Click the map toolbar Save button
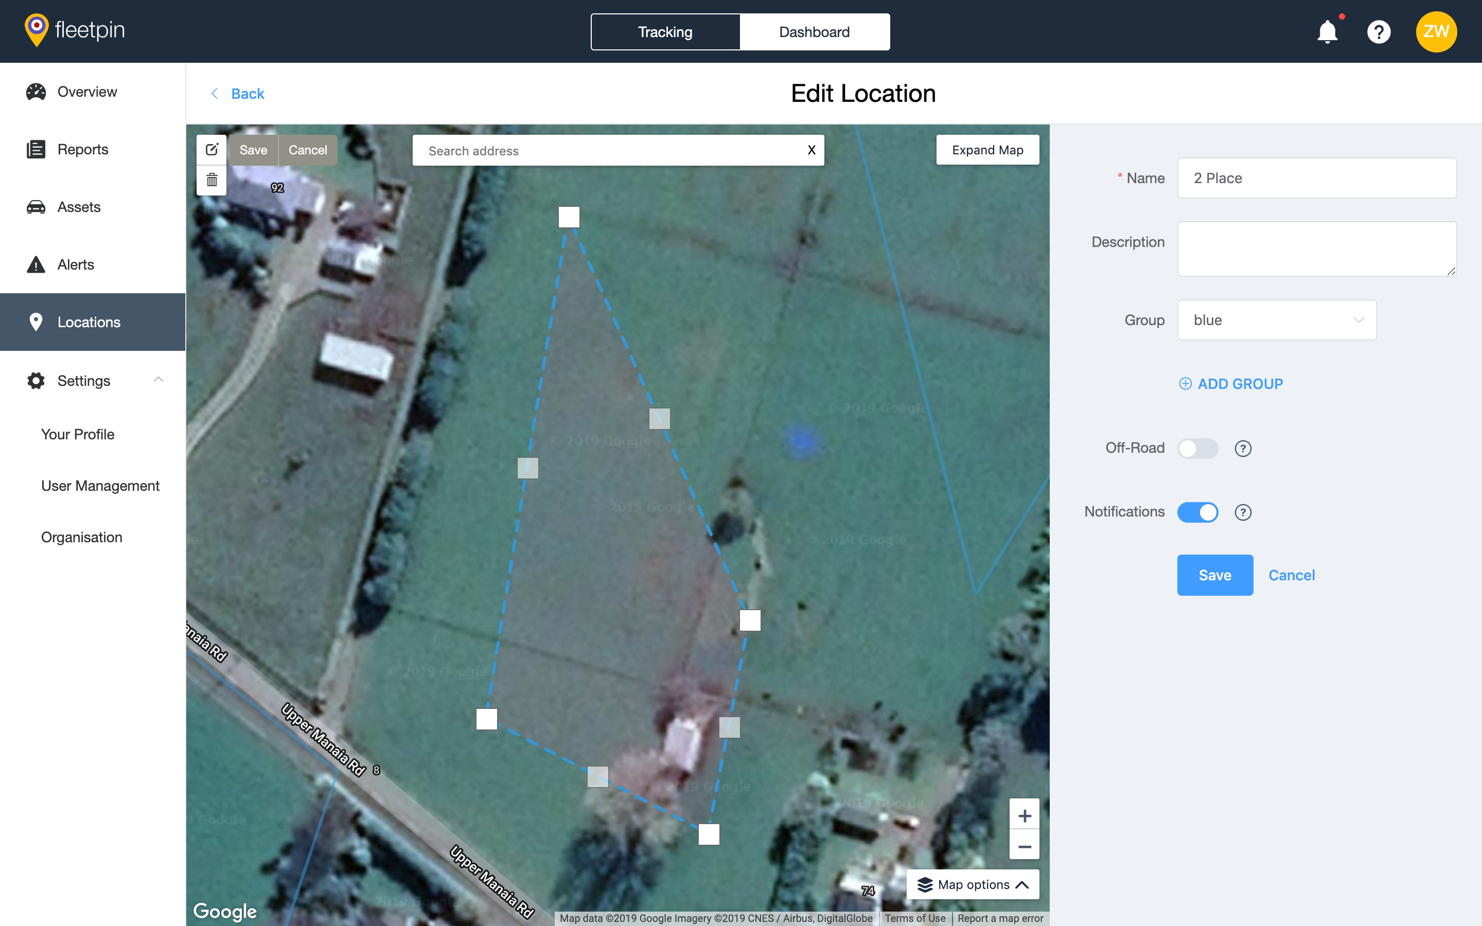 pos(253,150)
